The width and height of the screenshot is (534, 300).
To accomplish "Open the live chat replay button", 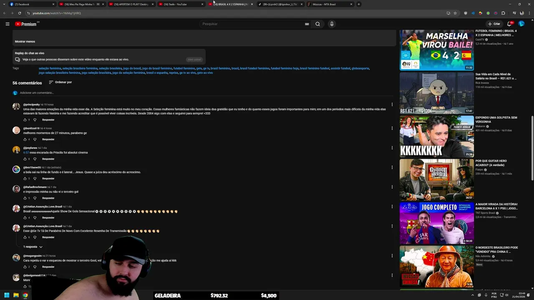I will 194,60.
